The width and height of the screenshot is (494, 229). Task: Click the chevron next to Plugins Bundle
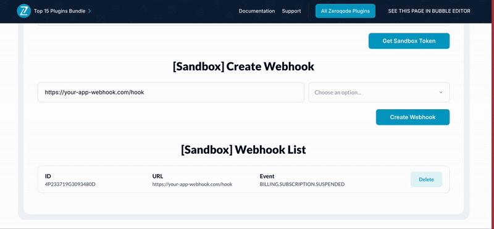point(90,11)
